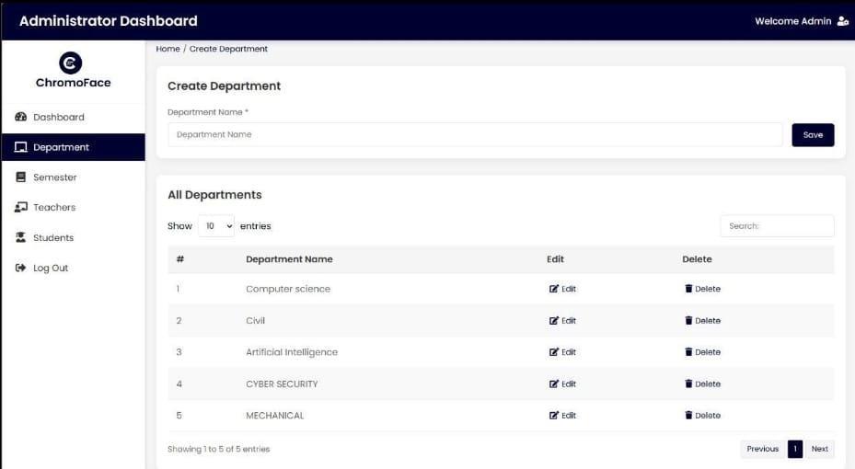Image resolution: width=855 pixels, height=469 pixels.
Task: Click trash icon for Artificial Intelligence
Action: (x=688, y=351)
